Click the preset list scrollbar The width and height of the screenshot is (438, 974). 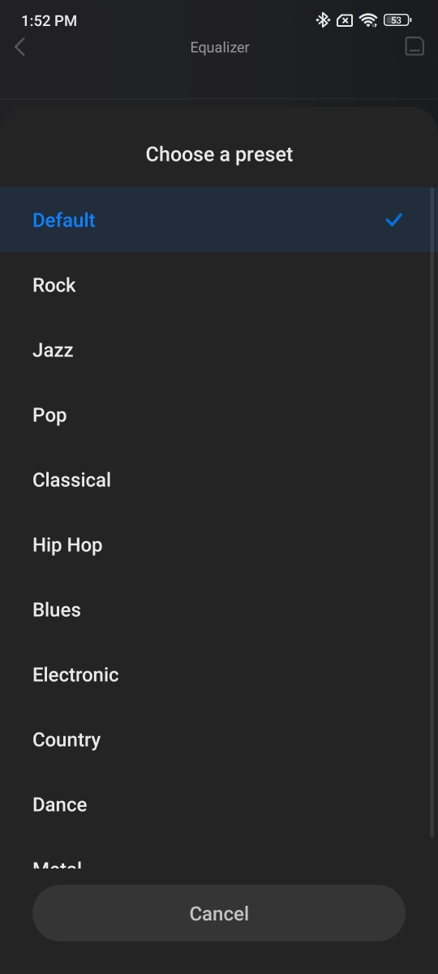pos(432,511)
